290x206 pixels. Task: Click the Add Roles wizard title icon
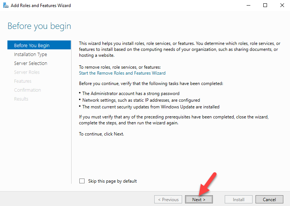click(x=6, y=5)
